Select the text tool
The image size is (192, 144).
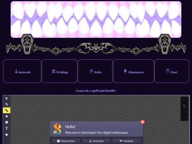(7, 128)
